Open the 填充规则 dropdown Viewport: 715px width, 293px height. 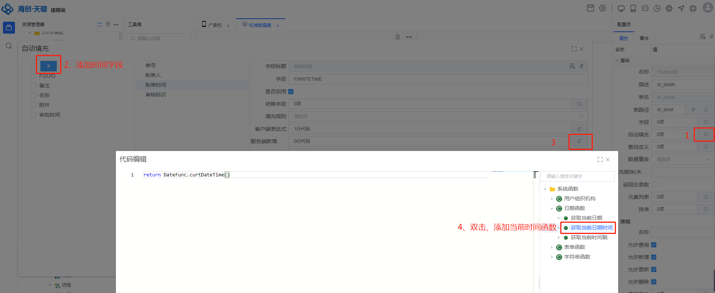tap(438, 116)
